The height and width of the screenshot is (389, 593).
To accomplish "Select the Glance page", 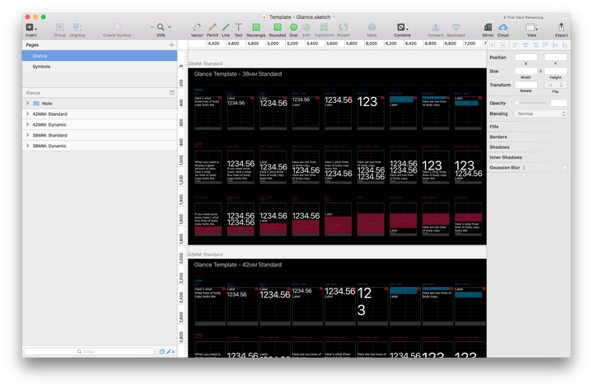I will point(100,56).
